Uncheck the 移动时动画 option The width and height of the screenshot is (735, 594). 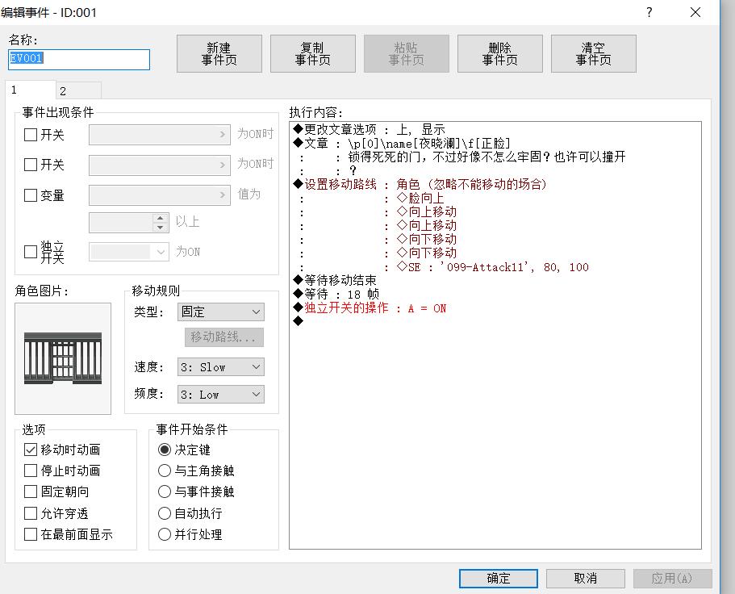click(31, 450)
